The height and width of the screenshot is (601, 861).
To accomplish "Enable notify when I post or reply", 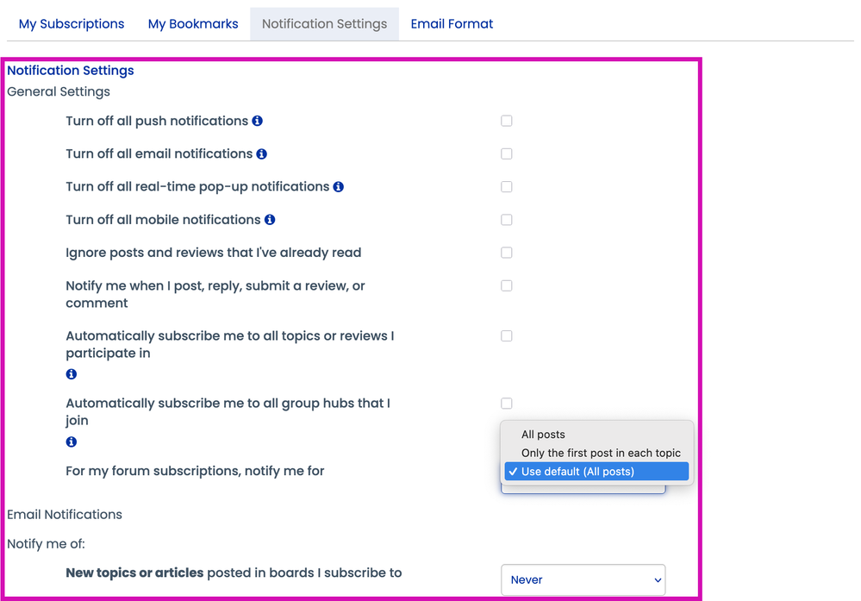I will (507, 285).
